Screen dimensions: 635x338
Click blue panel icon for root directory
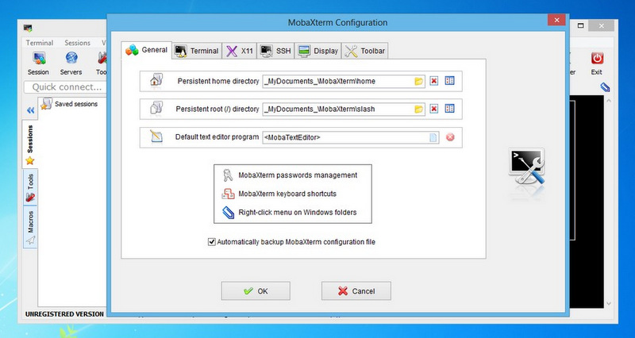point(449,109)
